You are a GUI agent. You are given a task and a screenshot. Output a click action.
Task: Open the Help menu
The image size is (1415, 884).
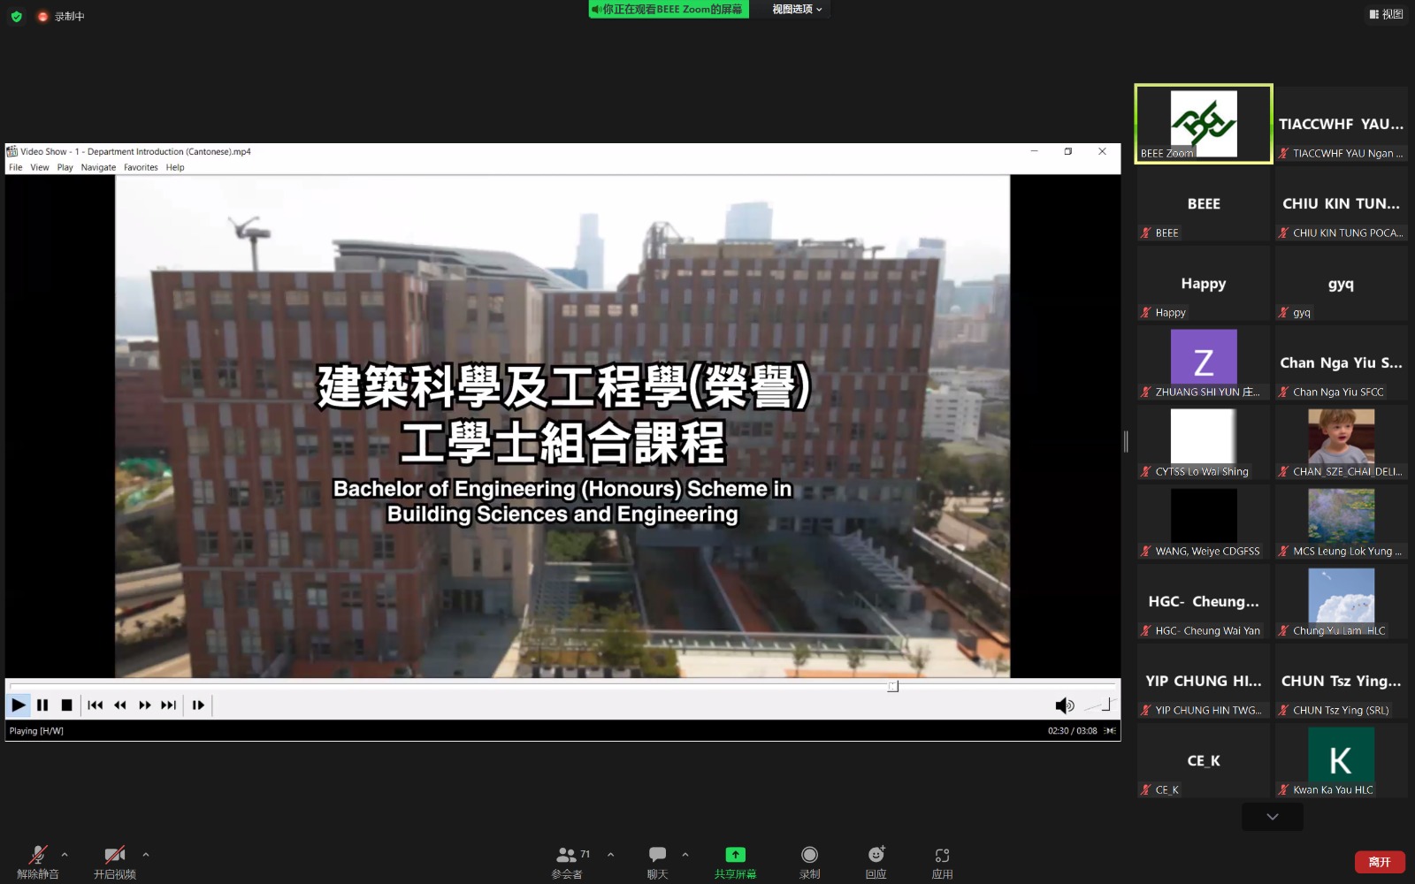[x=175, y=167]
